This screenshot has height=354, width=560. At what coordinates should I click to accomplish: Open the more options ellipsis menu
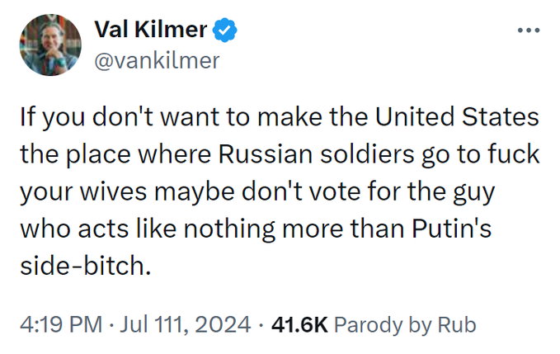click(526, 30)
